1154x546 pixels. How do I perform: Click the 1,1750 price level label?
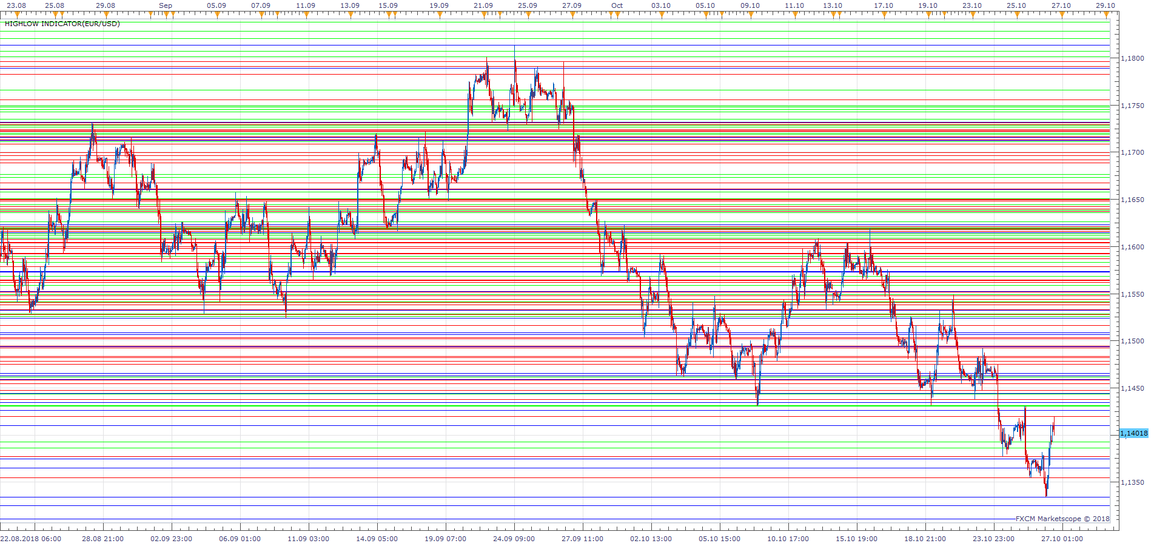pos(1133,106)
